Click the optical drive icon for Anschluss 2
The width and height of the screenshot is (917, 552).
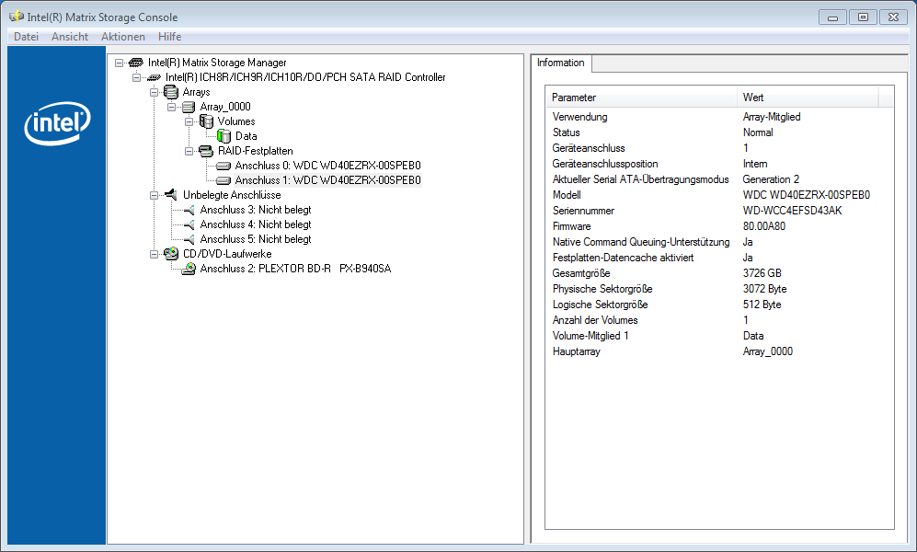coord(189,269)
